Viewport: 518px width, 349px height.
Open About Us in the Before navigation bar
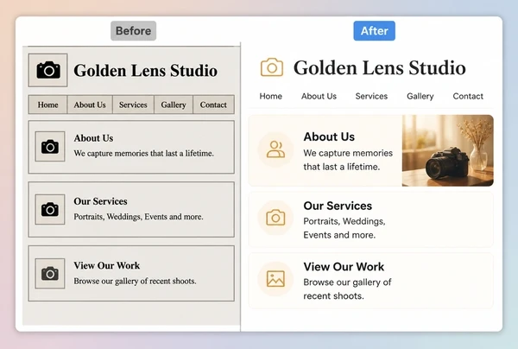coord(90,105)
